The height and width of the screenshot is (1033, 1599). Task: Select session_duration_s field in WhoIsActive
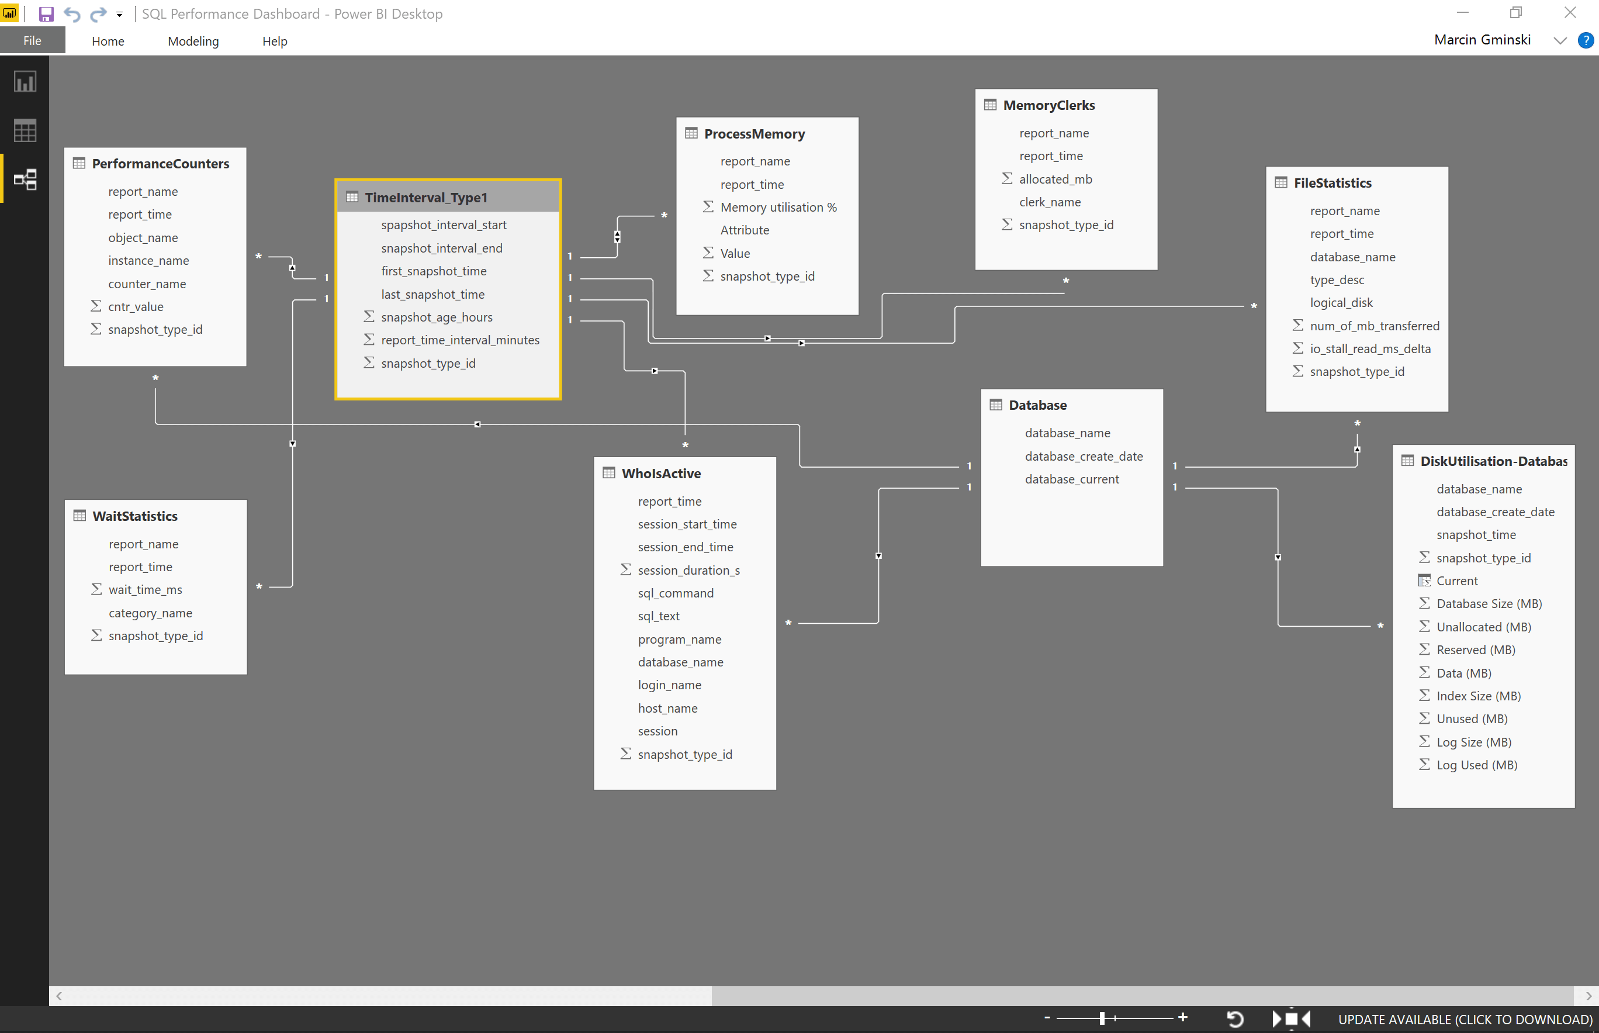(688, 570)
